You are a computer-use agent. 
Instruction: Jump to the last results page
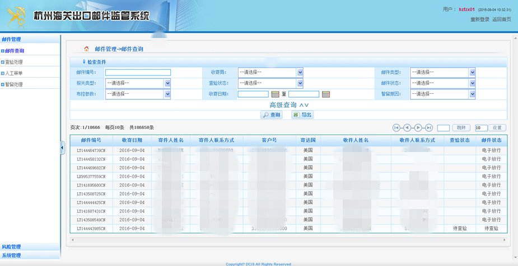pyautogui.click(x=428, y=128)
